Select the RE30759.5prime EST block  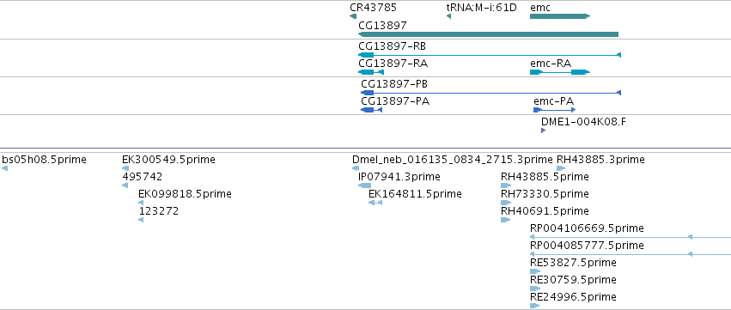pos(535,289)
